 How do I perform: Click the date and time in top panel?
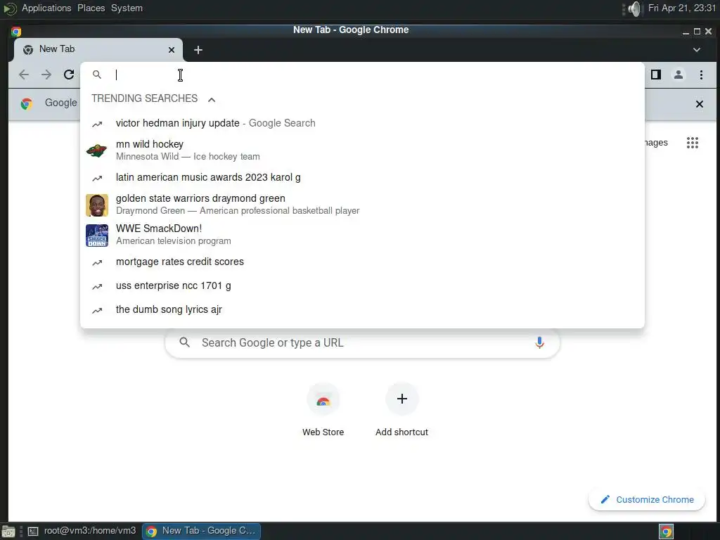click(682, 8)
